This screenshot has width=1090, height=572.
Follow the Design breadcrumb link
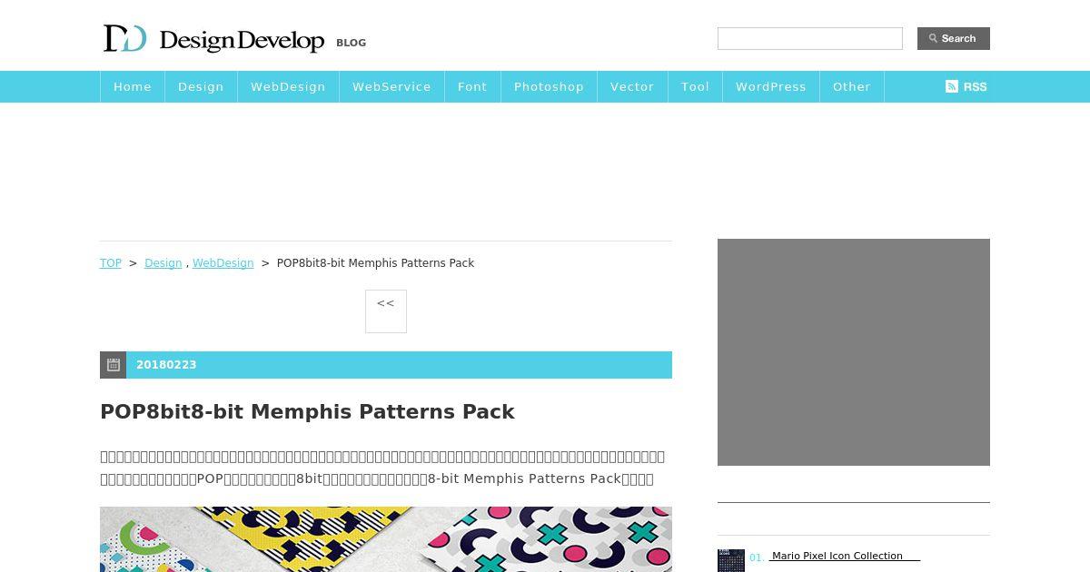coord(163,263)
